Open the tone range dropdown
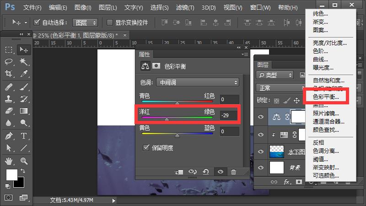366x206 pixels. coord(198,82)
